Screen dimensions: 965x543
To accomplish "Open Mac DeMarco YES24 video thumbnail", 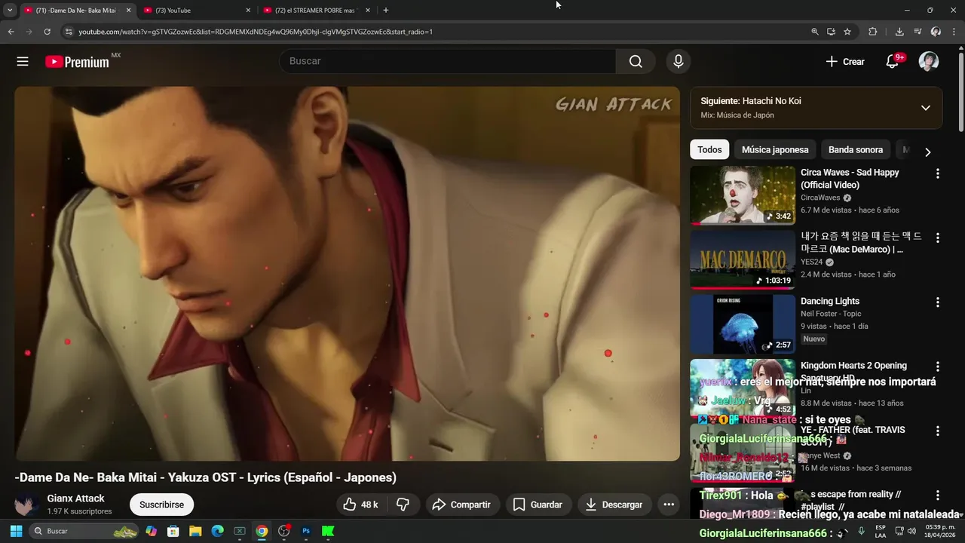I will click(743, 259).
